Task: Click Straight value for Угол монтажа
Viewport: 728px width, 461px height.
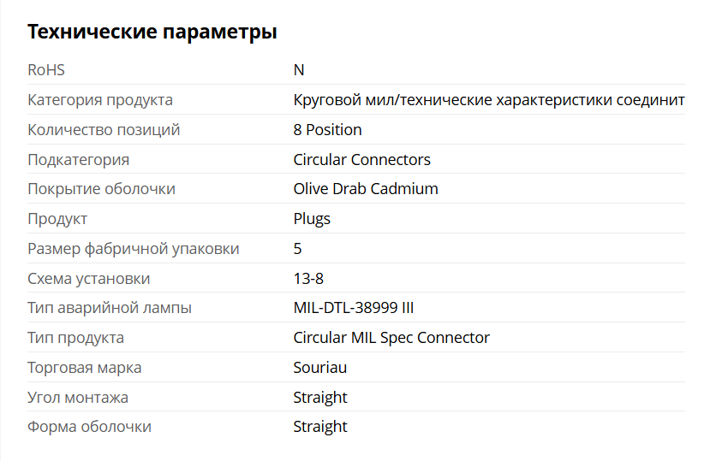Action: 320,398
